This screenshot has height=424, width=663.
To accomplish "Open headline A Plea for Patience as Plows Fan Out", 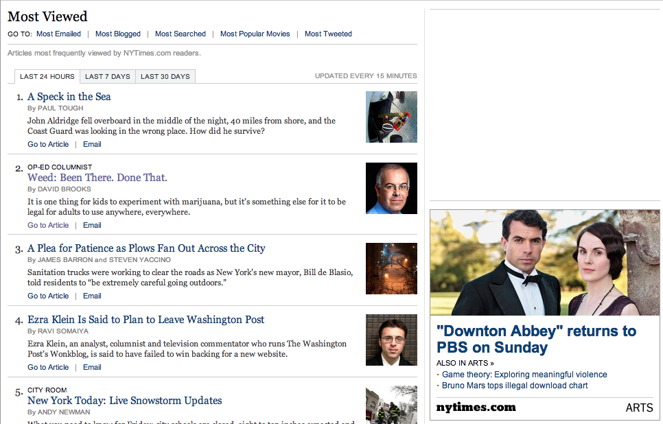I will point(146,248).
